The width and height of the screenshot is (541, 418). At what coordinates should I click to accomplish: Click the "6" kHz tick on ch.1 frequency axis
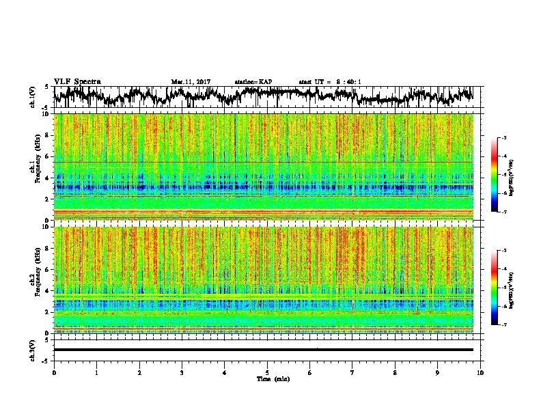(x=47, y=156)
